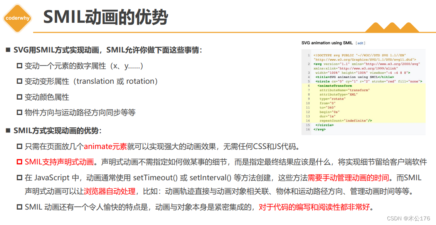
Task: Select the bullet "变动颜色属性"
Action: [x=47, y=97]
